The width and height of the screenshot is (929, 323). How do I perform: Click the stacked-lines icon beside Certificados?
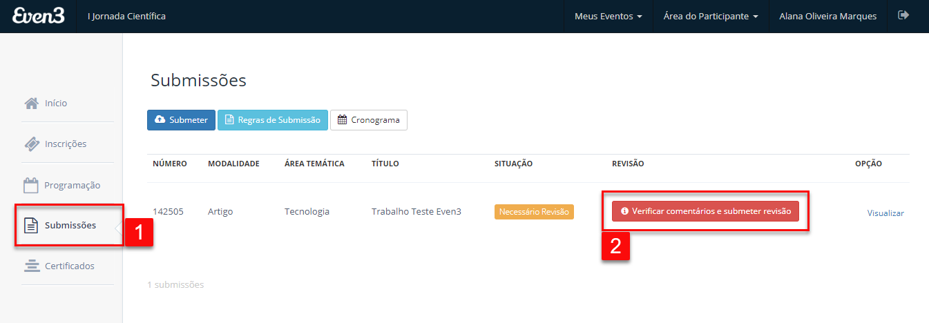pyautogui.click(x=31, y=266)
